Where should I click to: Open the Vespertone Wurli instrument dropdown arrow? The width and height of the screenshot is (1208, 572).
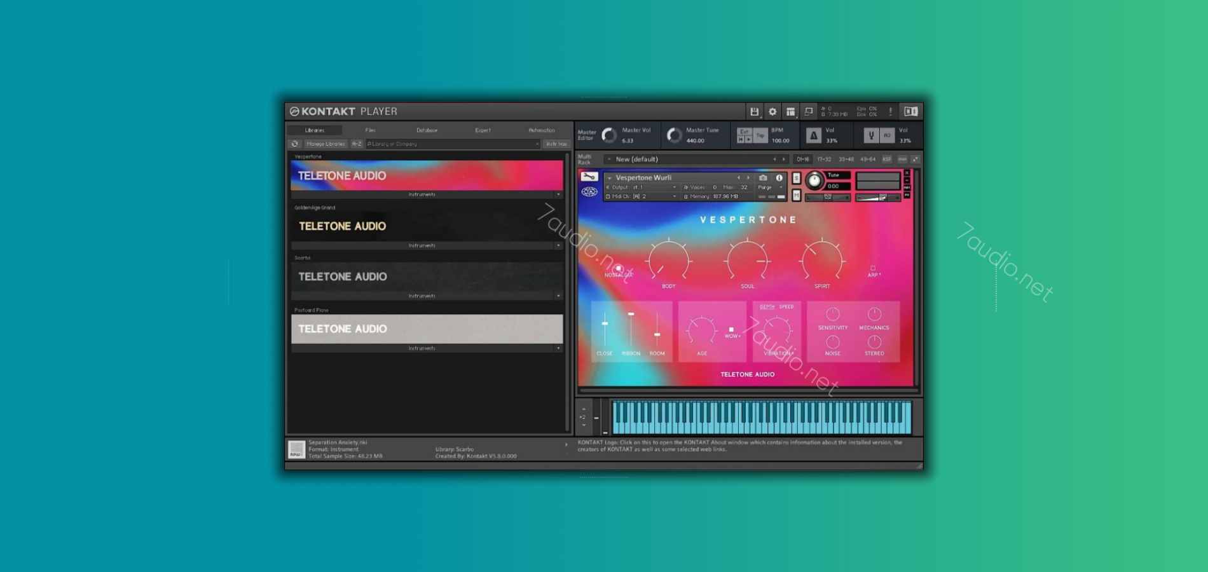[609, 178]
